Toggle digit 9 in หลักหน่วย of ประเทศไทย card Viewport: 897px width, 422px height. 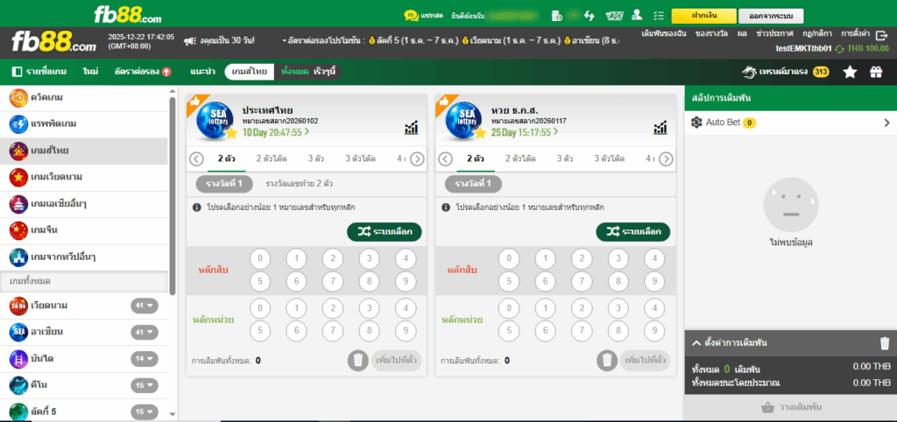pos(406,331)
